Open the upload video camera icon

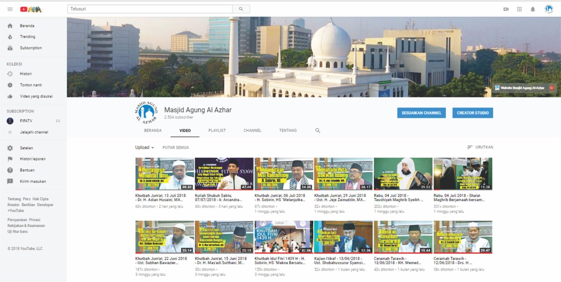(x=506, y=9)
